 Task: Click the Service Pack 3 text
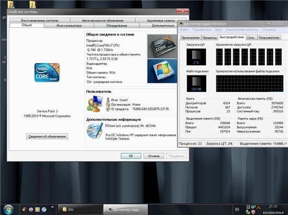point(47,111)
